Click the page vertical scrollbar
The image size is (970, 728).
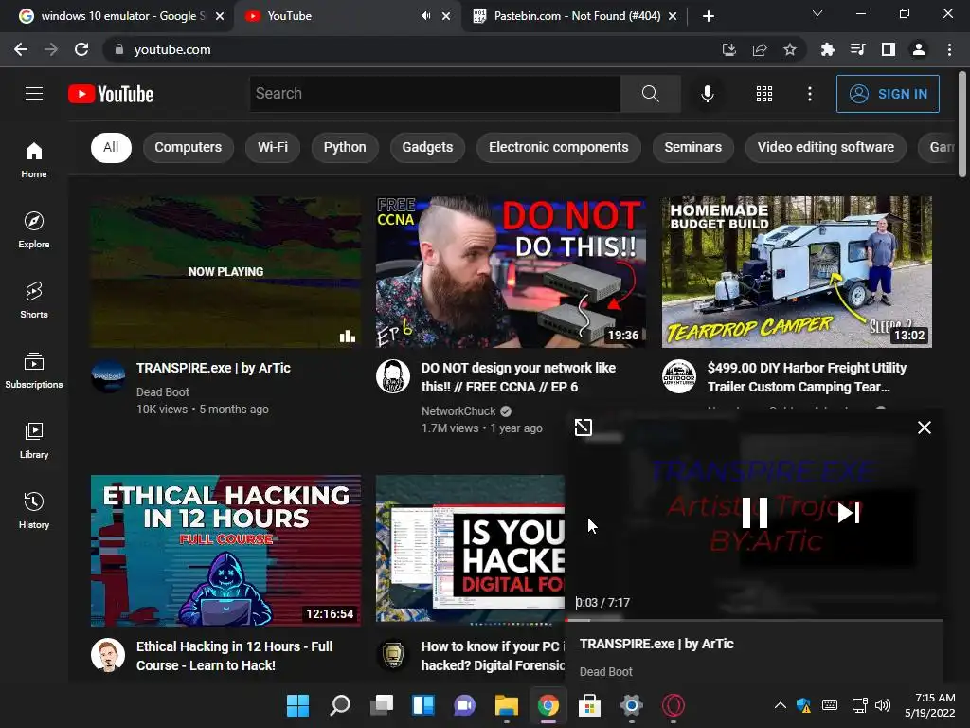(x=962, y=124)
